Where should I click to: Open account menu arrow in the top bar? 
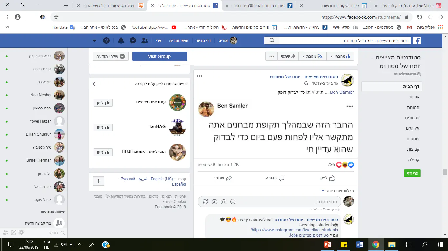[94, 41]
